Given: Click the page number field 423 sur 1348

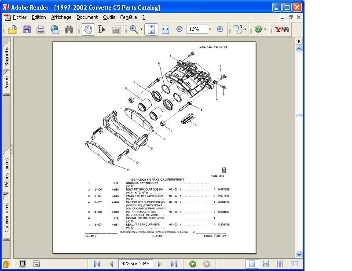Looking at the screenshot, I should point(136,264).
